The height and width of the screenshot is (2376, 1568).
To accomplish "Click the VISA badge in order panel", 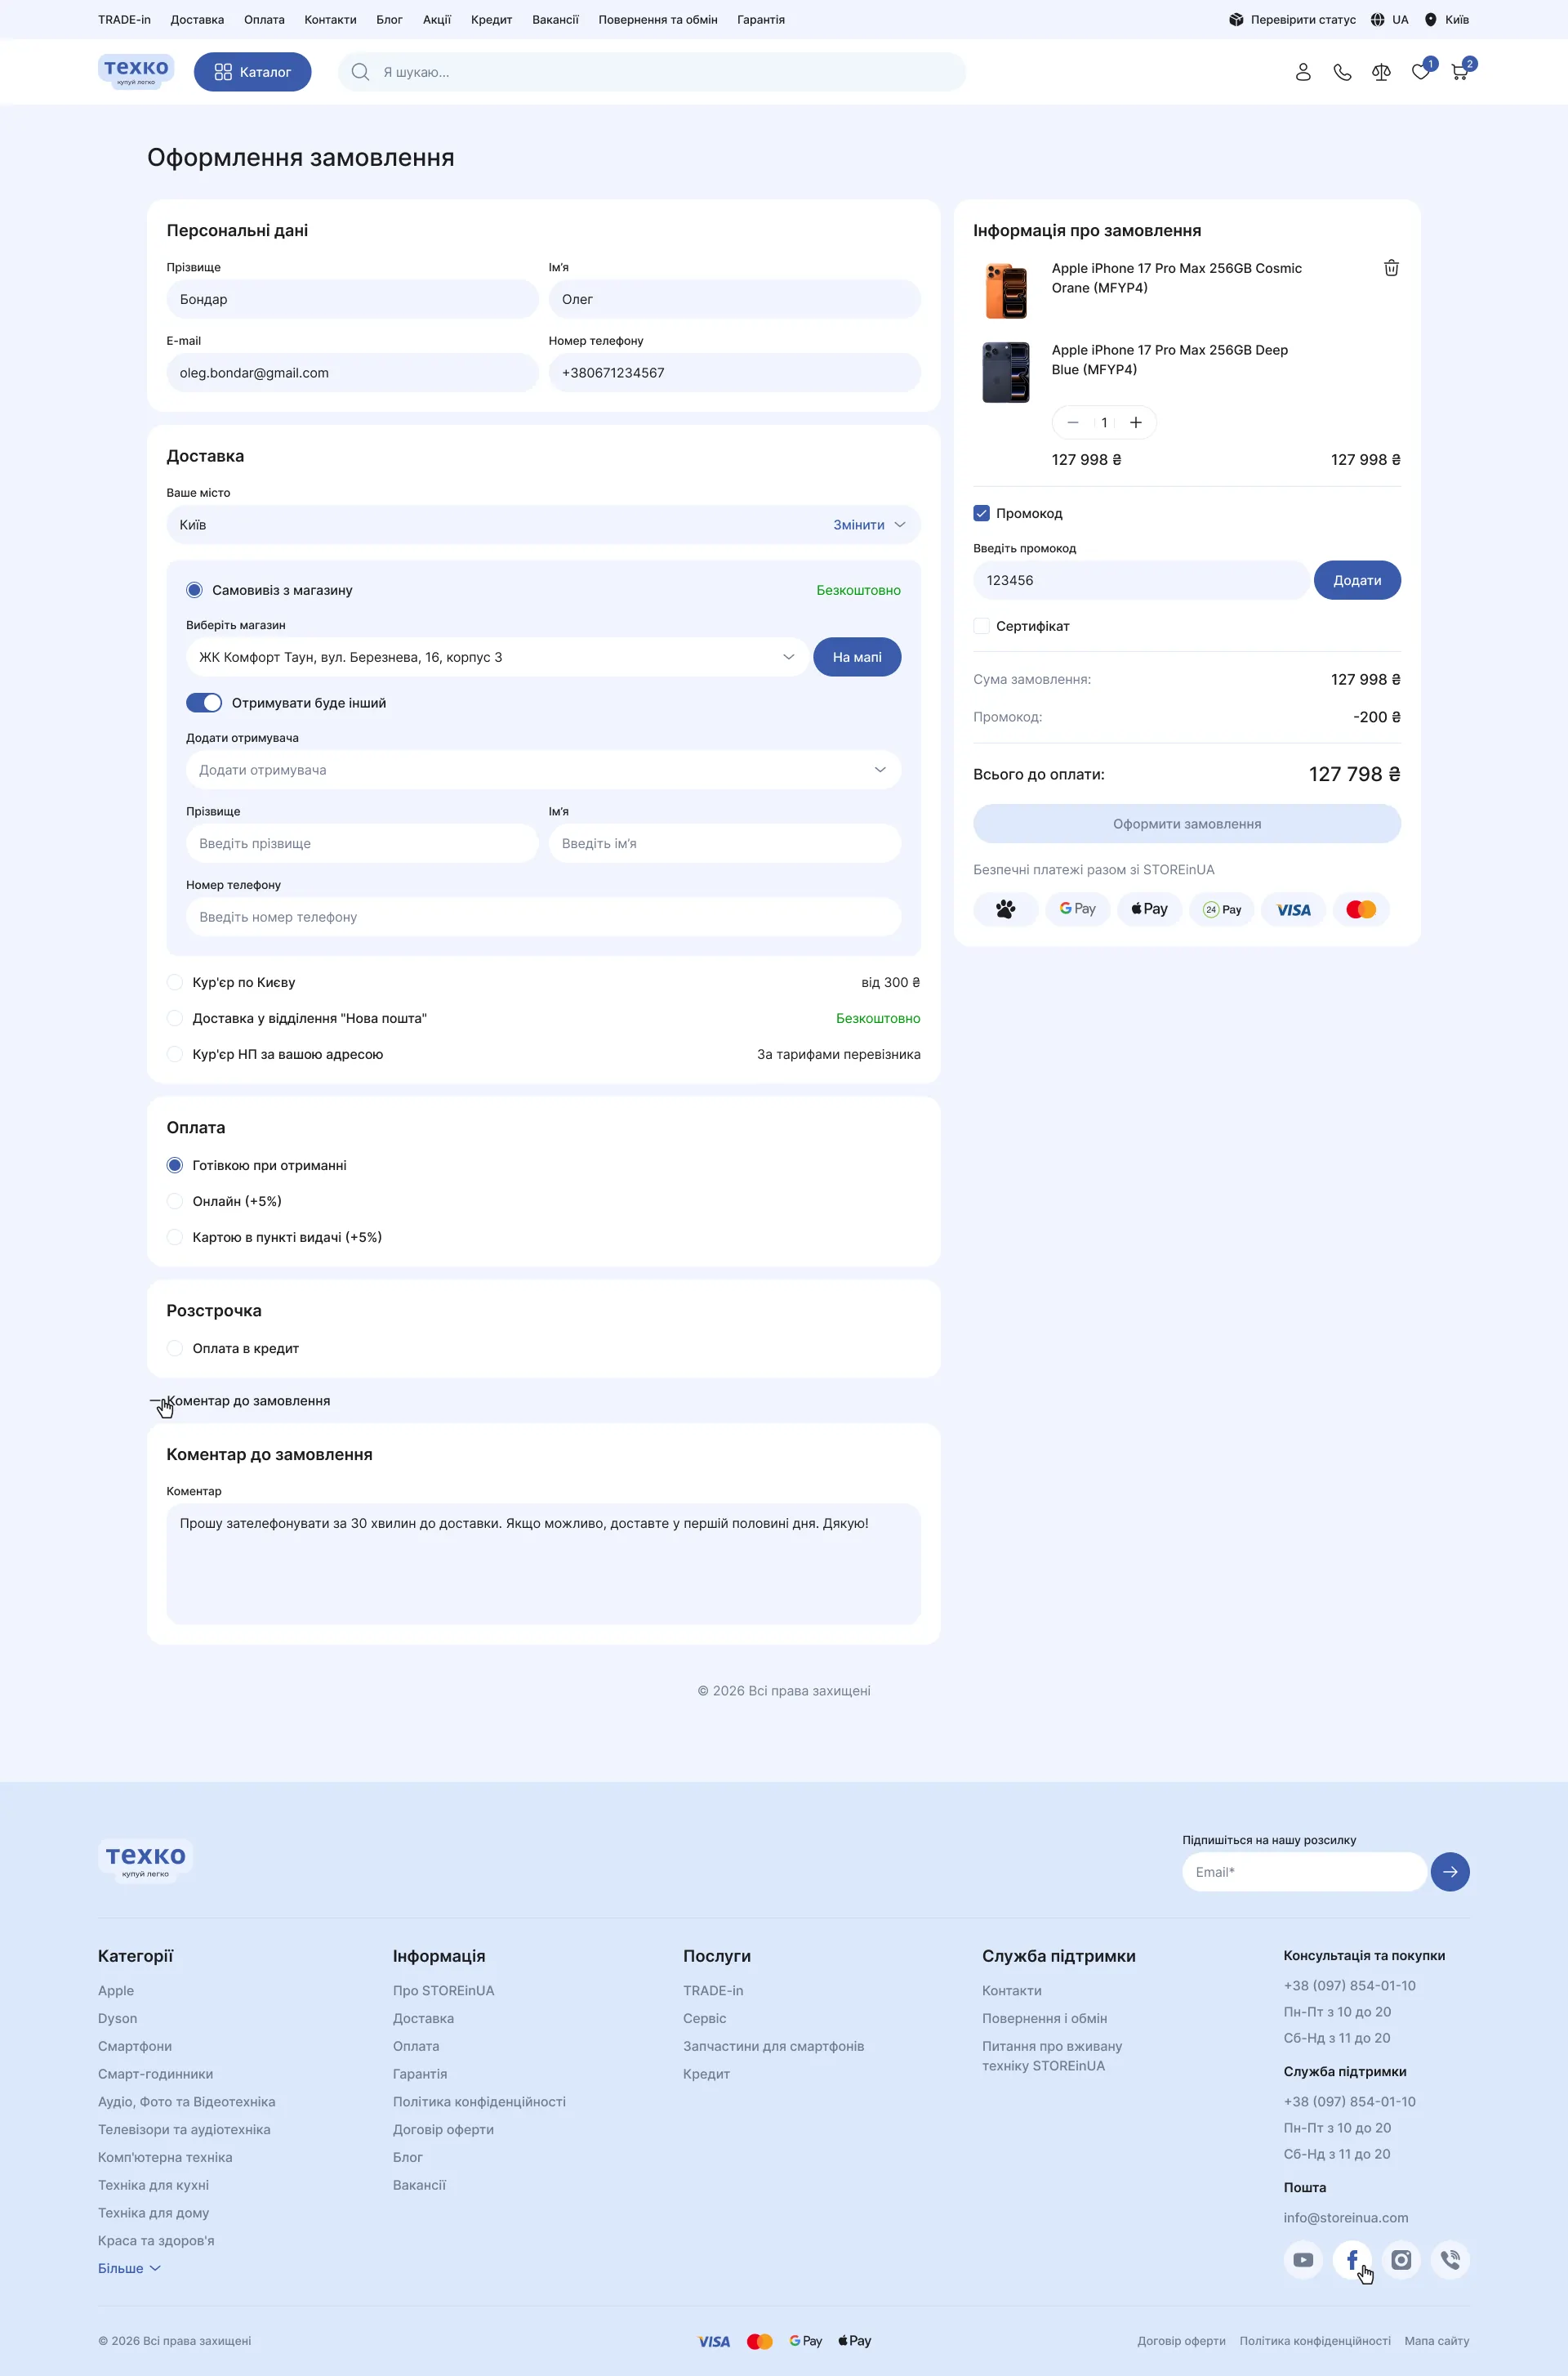I will (1293, 909).
